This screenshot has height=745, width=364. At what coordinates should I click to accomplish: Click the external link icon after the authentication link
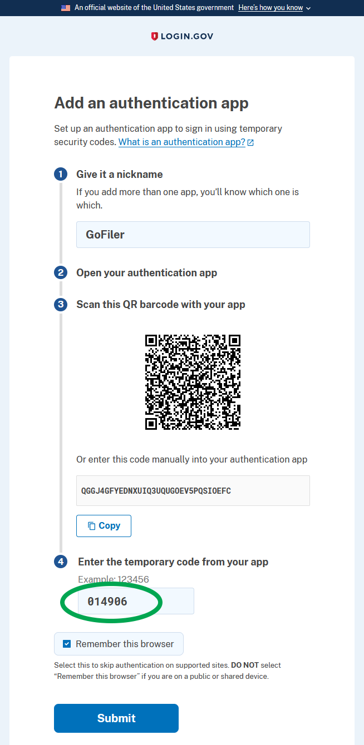tap(250, 142)
